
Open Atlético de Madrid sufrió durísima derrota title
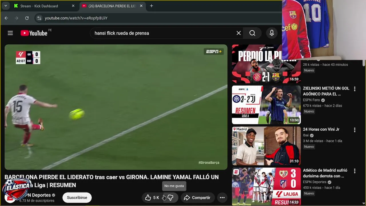pyautogui.click(x=325, y=173)
